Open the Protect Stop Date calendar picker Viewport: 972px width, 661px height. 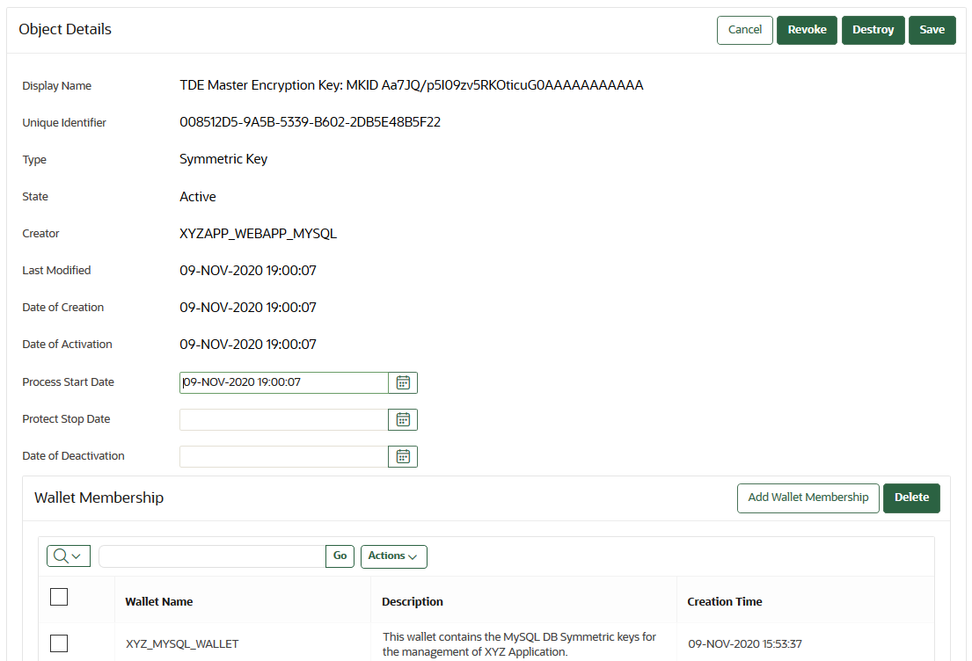403,420
